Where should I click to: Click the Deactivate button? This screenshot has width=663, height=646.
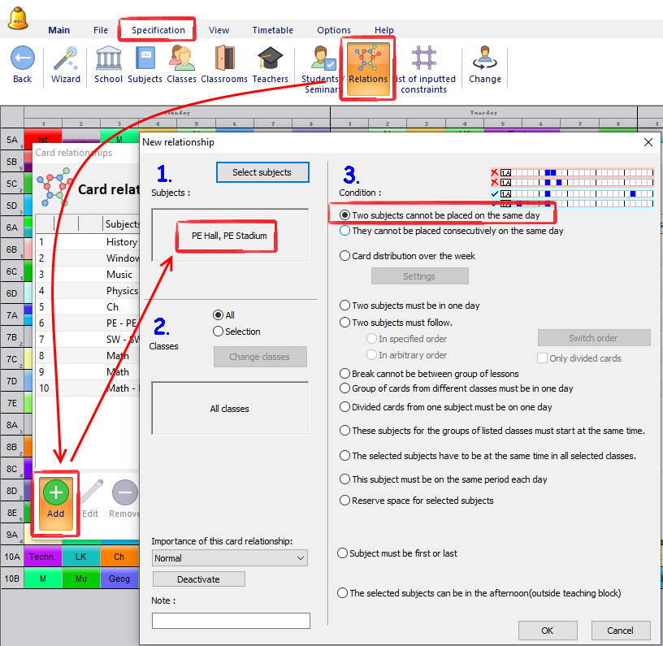pyautogui.click(x=198, y=579)
